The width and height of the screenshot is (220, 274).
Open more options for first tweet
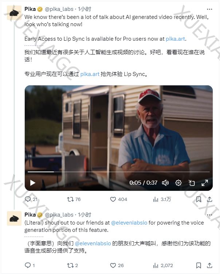point(209,9)
